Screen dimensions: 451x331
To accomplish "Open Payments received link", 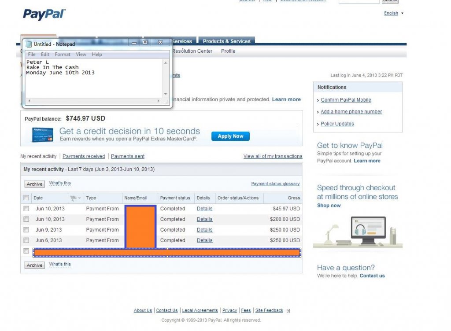I will point(84,156).
